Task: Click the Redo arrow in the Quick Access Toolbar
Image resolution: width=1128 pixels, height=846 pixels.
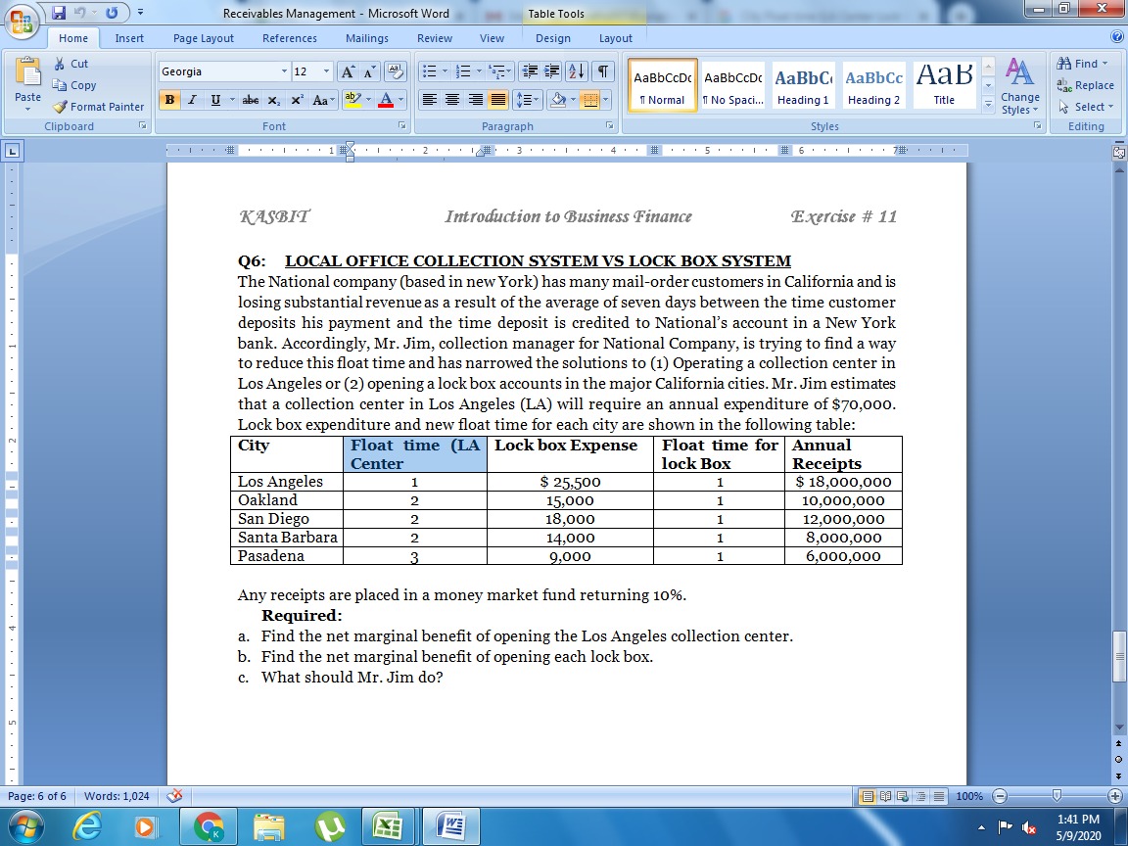Action: [x=113, y=12]
